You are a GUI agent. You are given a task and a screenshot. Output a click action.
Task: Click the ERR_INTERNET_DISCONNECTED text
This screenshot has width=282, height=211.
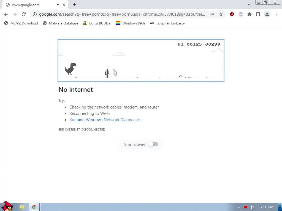[82, 130]
